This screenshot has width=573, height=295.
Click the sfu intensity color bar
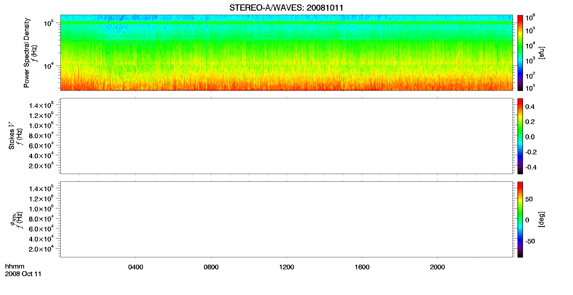[x=520, y=53]
